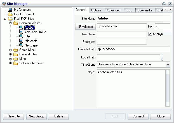
Task: Click the Quick Connect folder icon
Action: 10,14
